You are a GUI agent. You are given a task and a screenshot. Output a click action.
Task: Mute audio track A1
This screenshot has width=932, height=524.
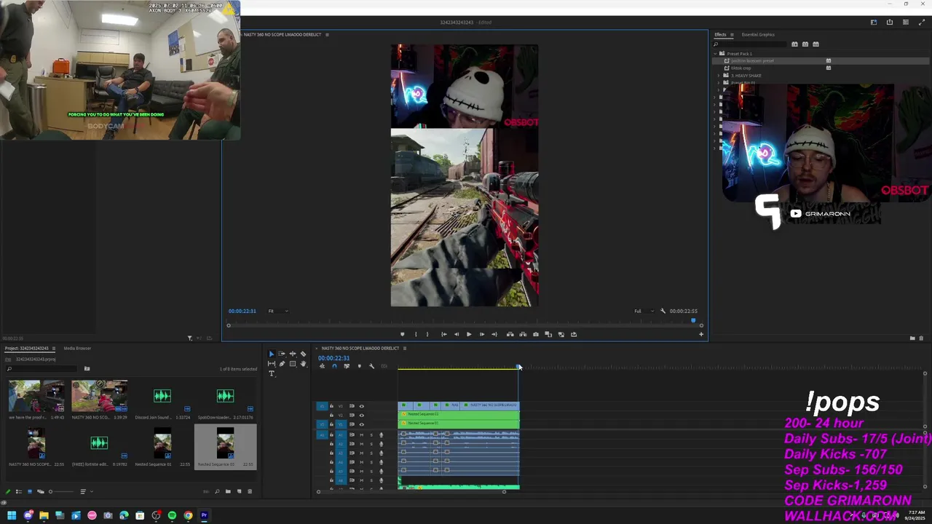pyautogui.click(x=361, y=434)
